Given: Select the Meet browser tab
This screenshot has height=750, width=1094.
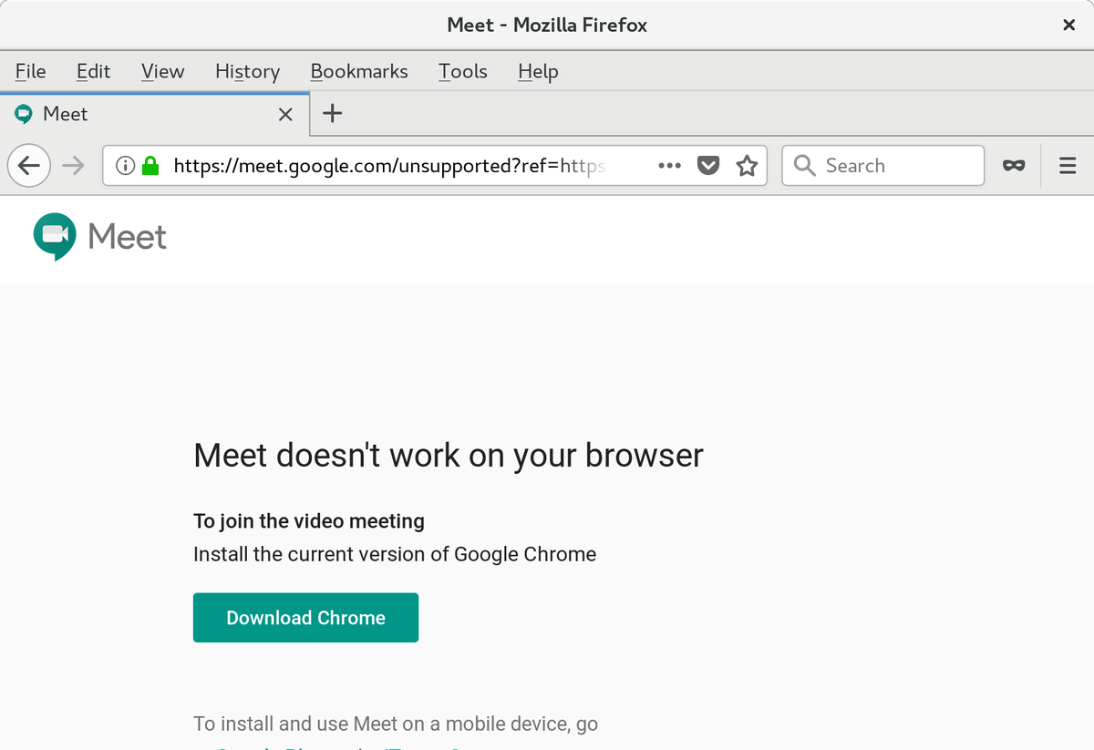Looking at the screenshot, I should [155, 114].
